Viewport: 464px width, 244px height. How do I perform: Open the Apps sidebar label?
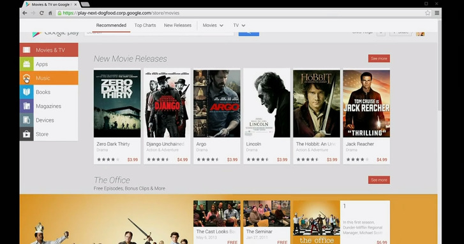click(x=41, y=64)
